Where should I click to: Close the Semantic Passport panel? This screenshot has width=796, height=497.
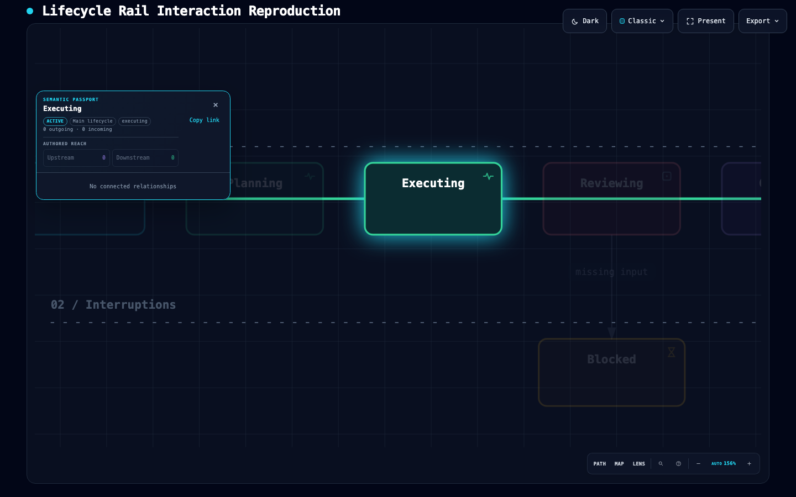[x=216, y=105]
